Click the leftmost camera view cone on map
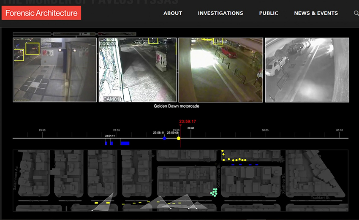The height and width of the screenshot is (220, 359). pyautogui.click(x=104, y=202)
